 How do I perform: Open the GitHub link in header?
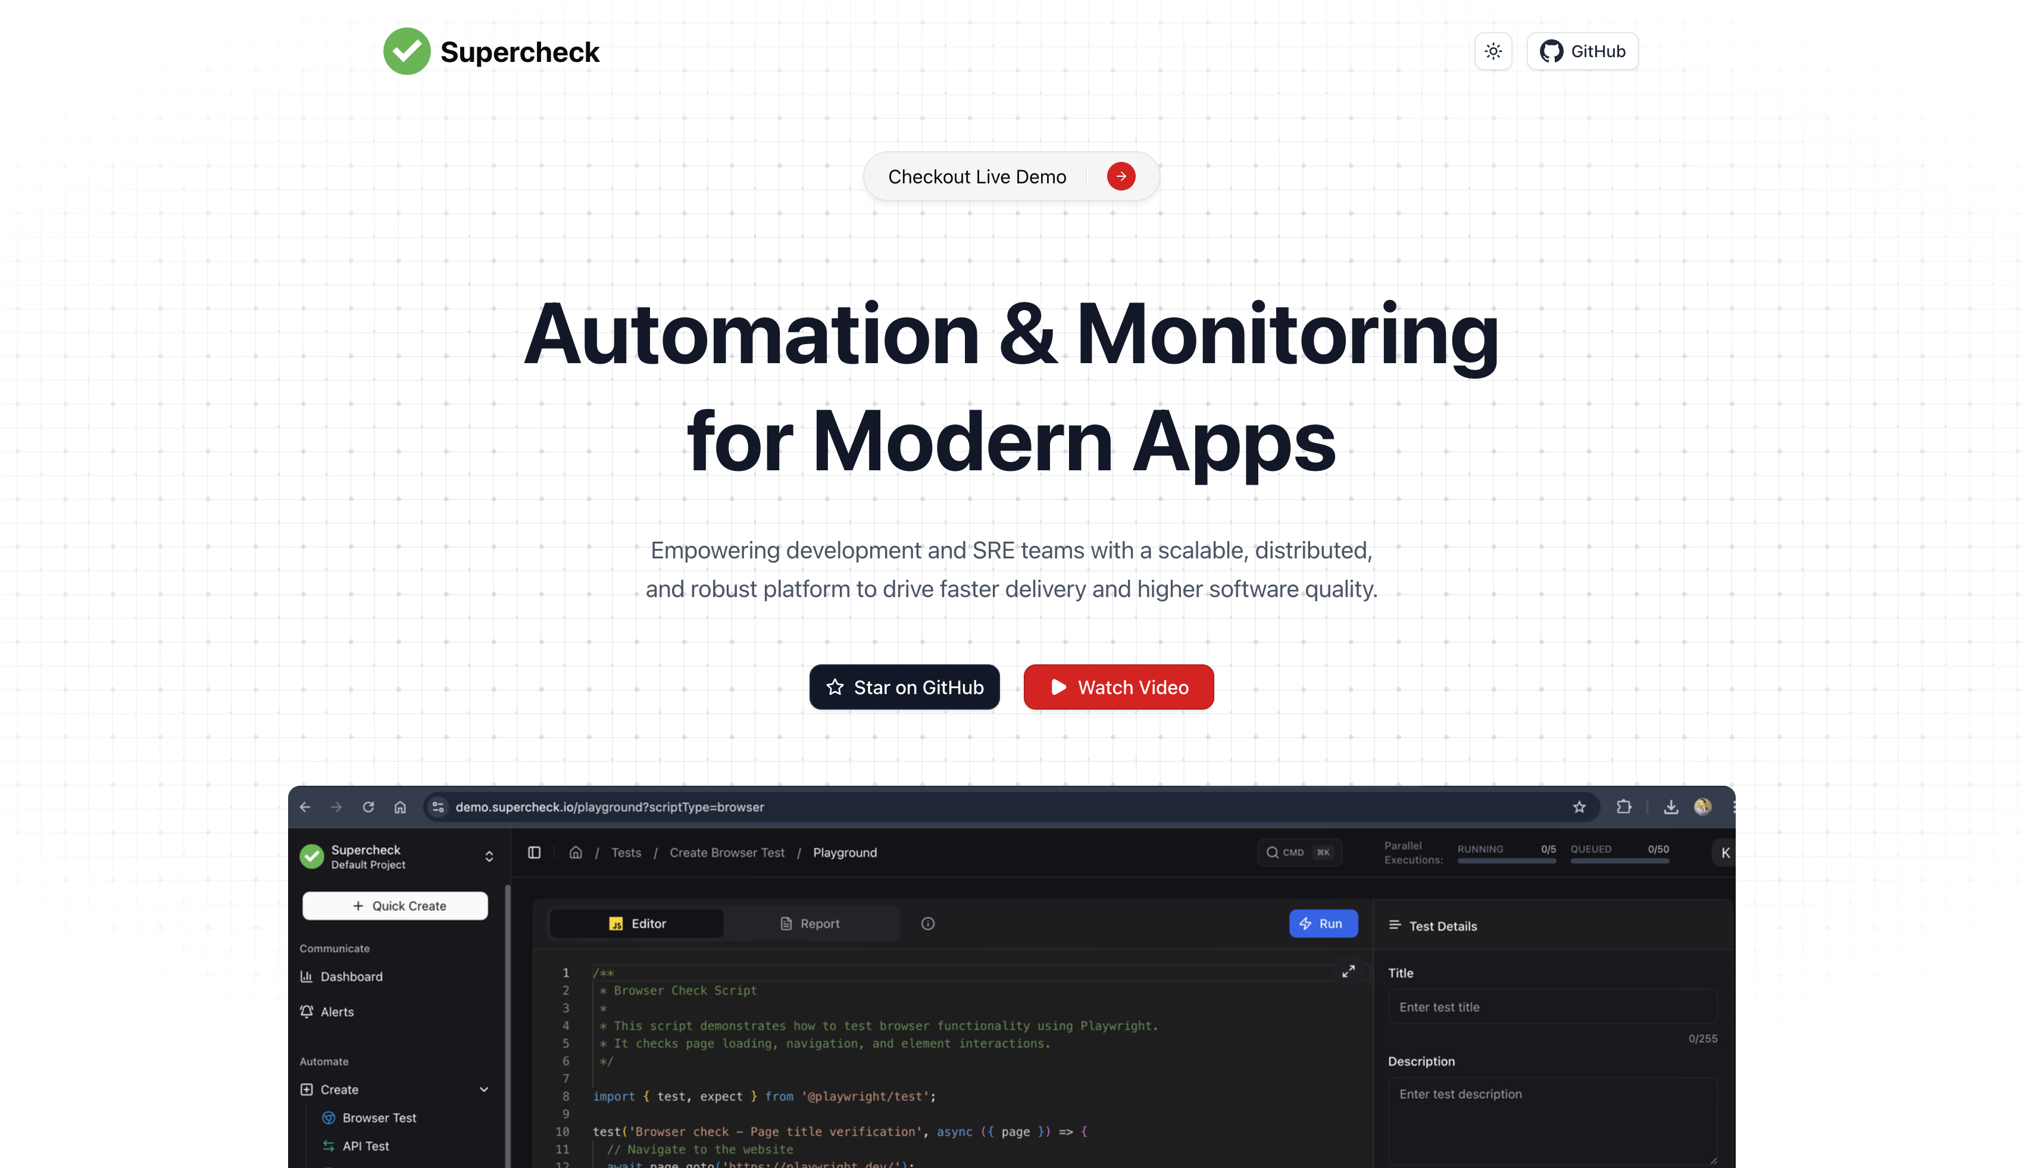pyautogui.click(x=1582, y=51)
